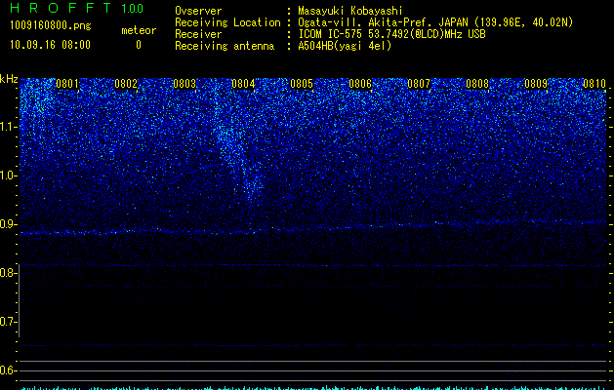Image resolution: width=614 pixels, height=390 pixels.
Task: Click observer name Masayuki Kobayashi
Action: point(350,11)
